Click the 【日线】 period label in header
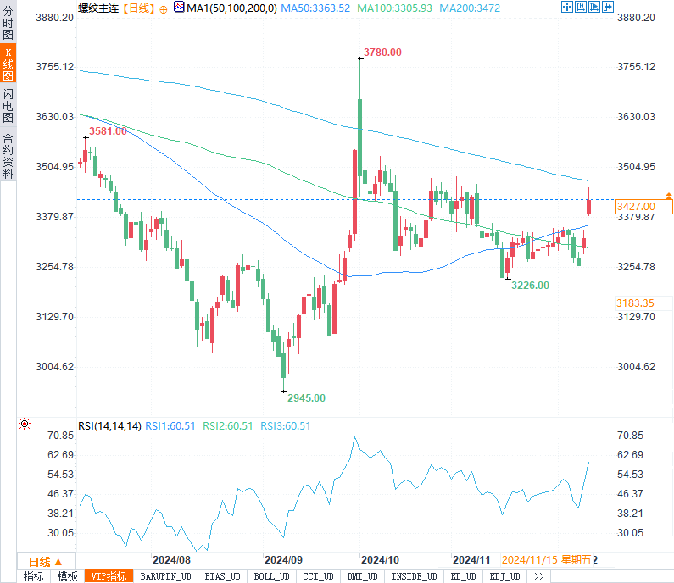This screenshot has height=583, width=674. coord(138,8)
